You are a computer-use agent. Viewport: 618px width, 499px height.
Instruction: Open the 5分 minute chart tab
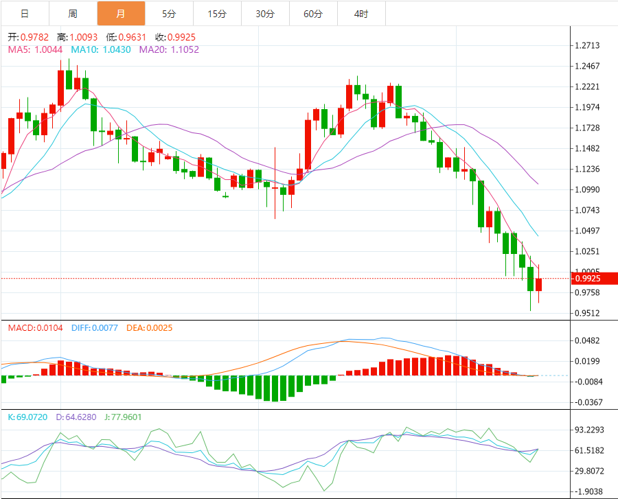click(169, 14)
